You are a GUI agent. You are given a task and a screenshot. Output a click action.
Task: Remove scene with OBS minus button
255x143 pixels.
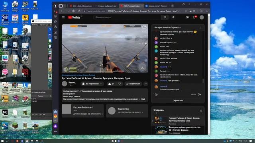[36, 115]
